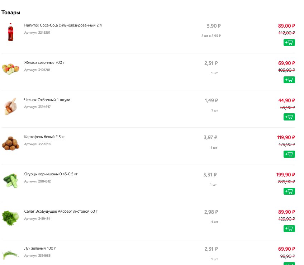Open cucumbers product thumbnail
The width and height of the screenshot is (304, 265).
pyautogui.click(x=11, y=181)
